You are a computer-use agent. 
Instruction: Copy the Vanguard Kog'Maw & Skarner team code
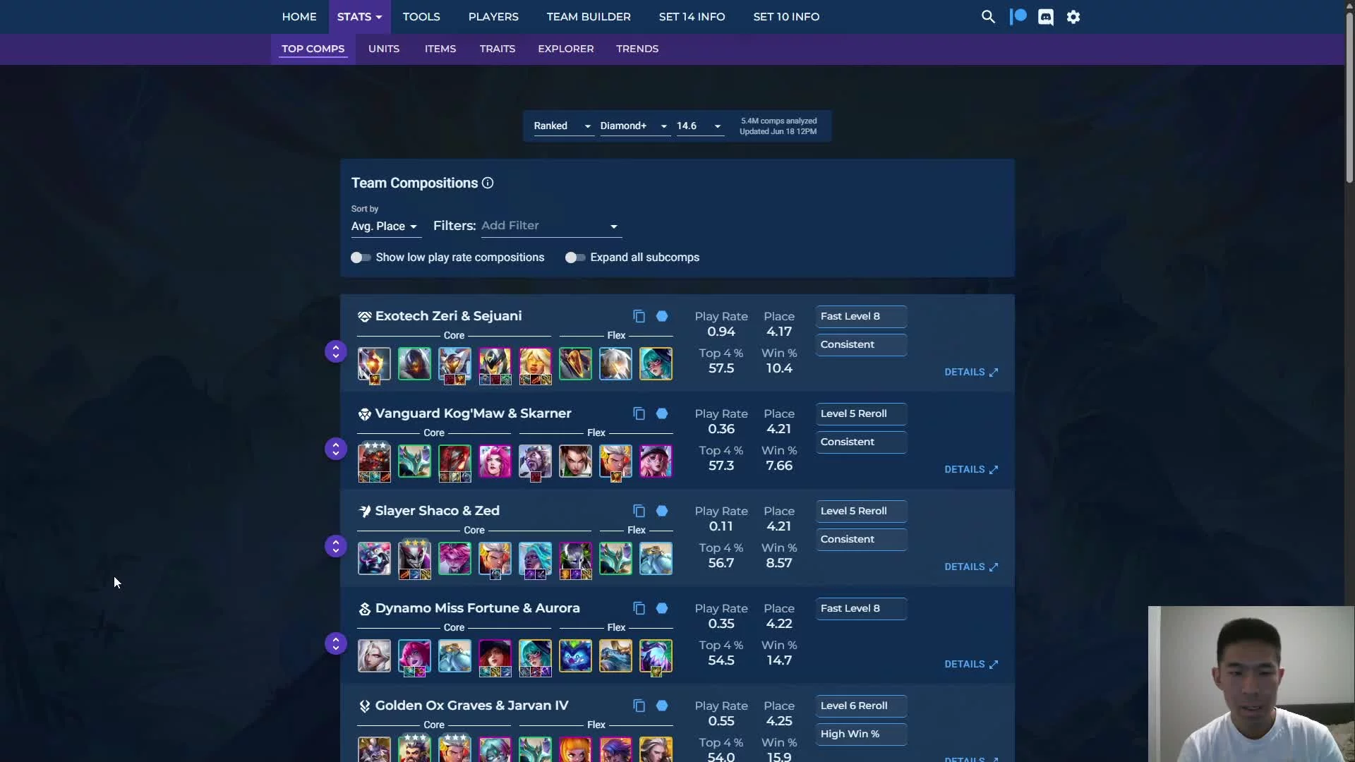click(x=639, y=414)
